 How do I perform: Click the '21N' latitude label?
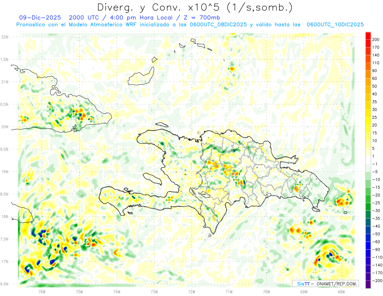[x=4, y=82]
